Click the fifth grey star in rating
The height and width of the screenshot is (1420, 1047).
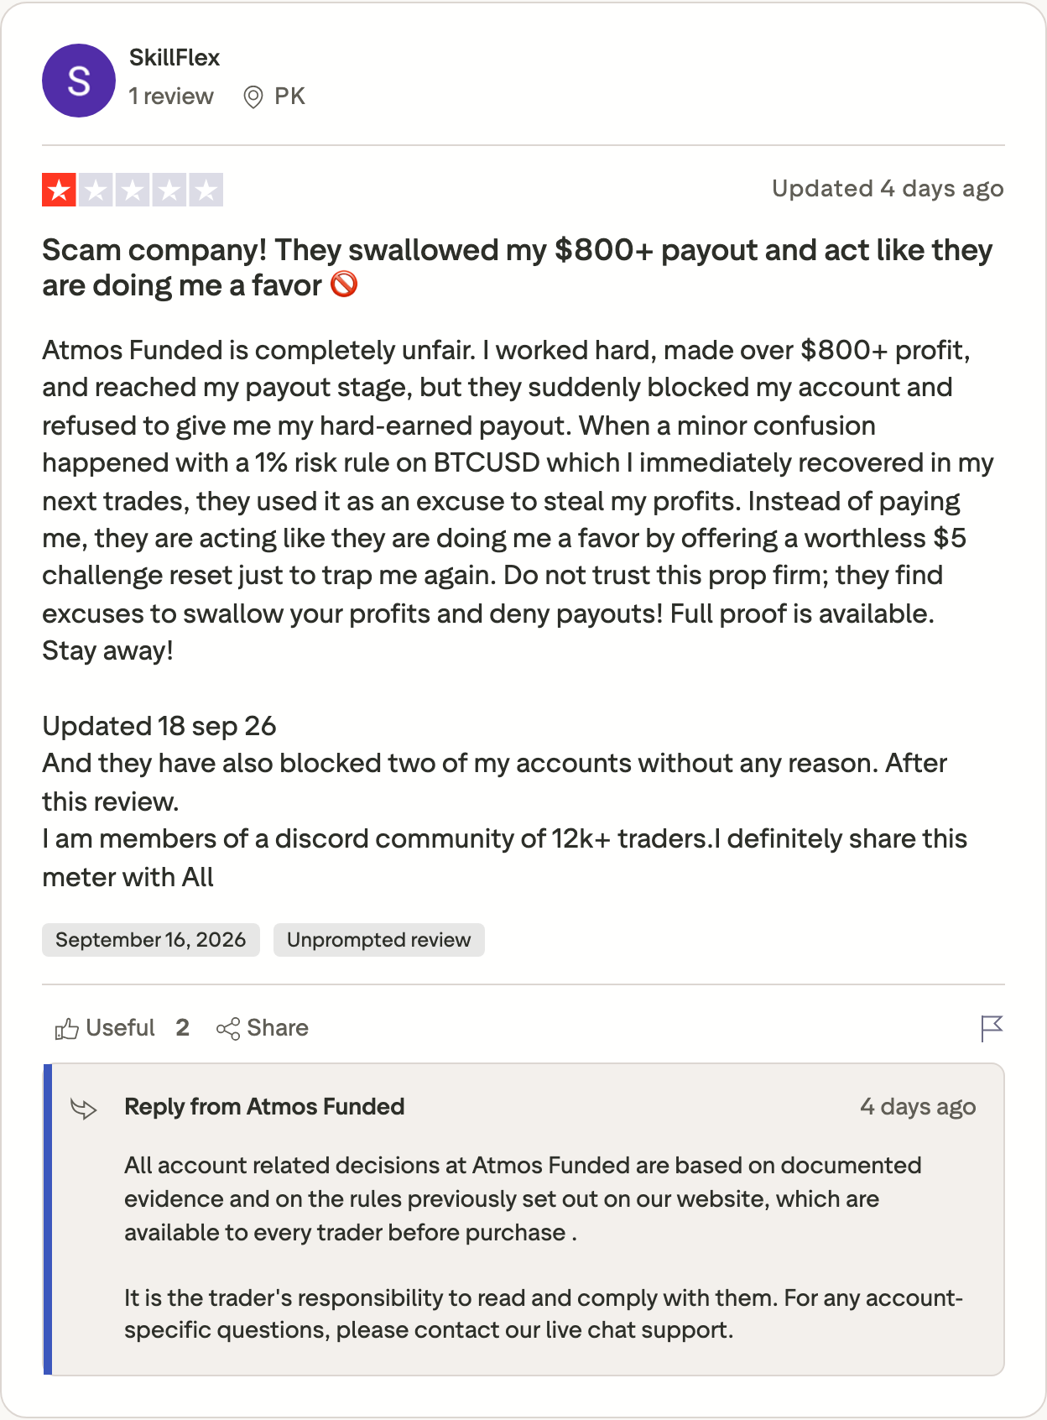[206, 190]
